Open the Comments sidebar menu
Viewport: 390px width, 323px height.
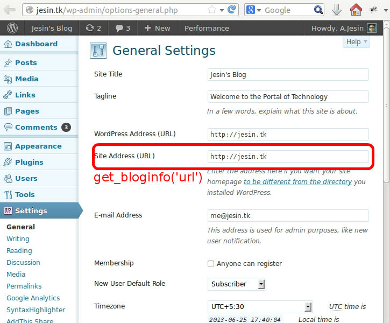click(x=39, y=128)
